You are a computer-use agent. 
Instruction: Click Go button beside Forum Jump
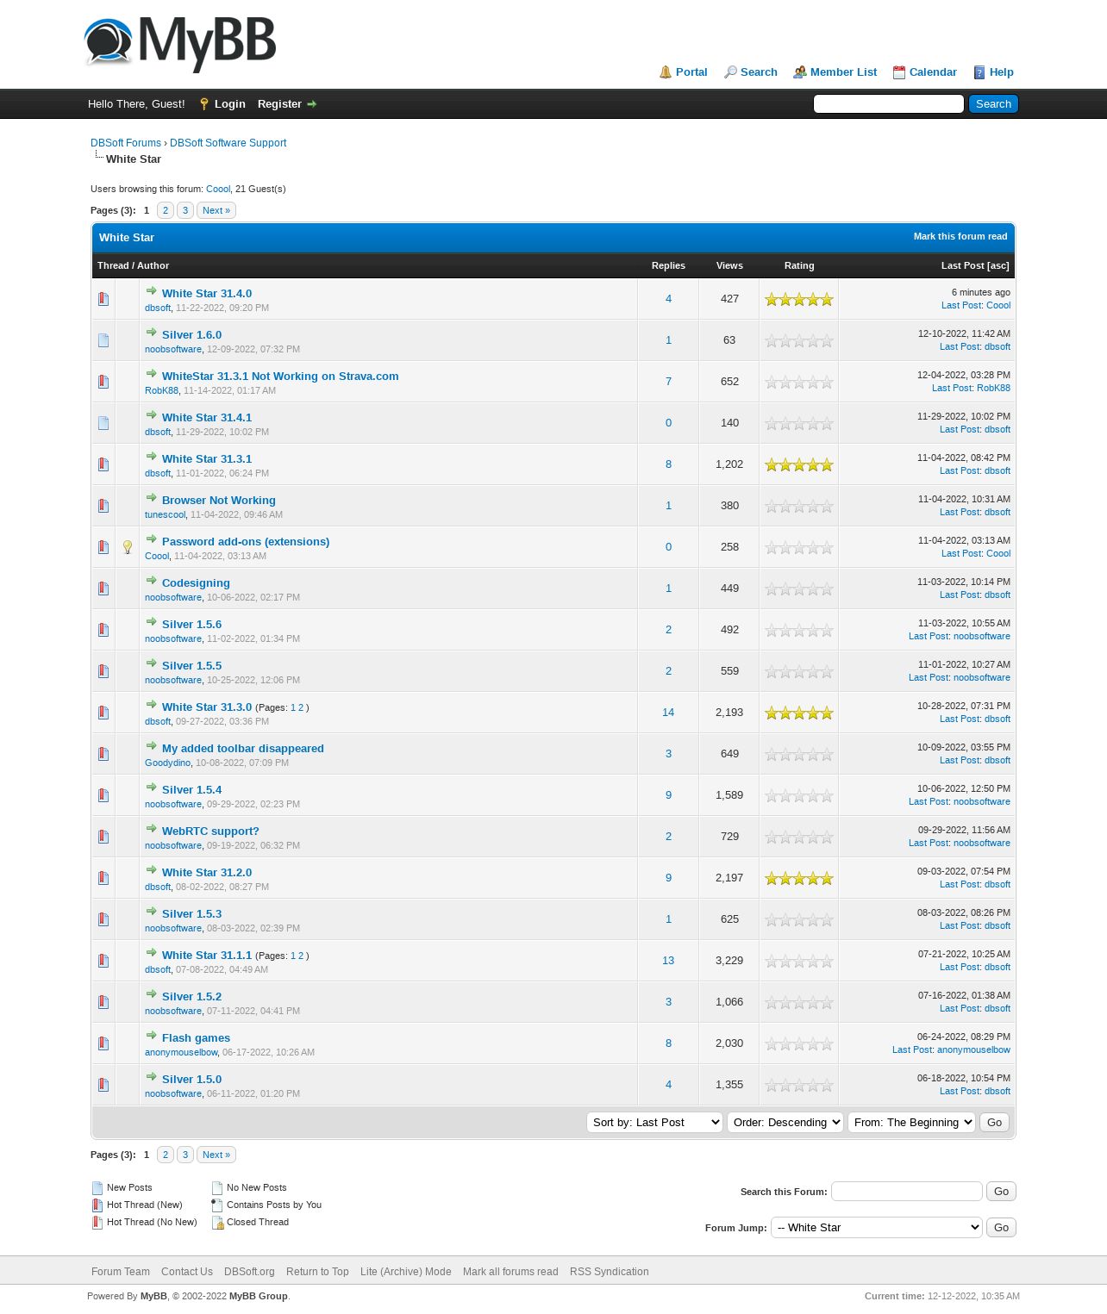(1001, 1228)
